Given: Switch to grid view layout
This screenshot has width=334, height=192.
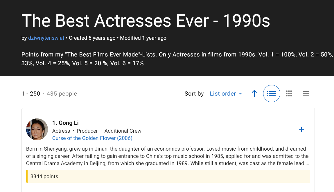Looking at the screenshot, I should tap(289, 94).
